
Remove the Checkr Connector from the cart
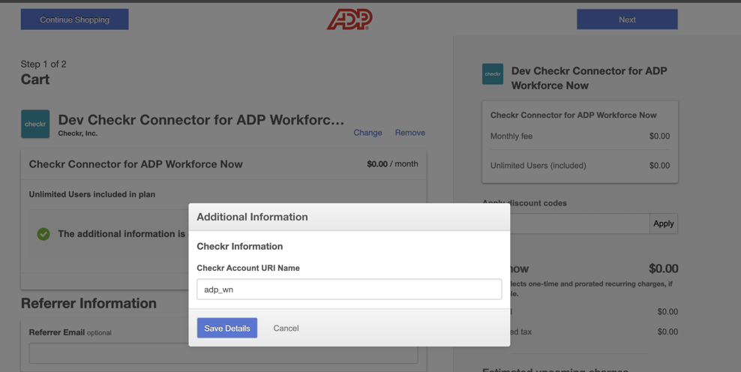(x=410, y=133)
